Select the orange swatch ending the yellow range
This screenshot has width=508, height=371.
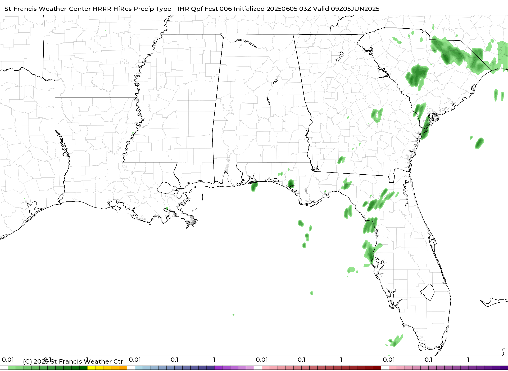pos(123,368)
